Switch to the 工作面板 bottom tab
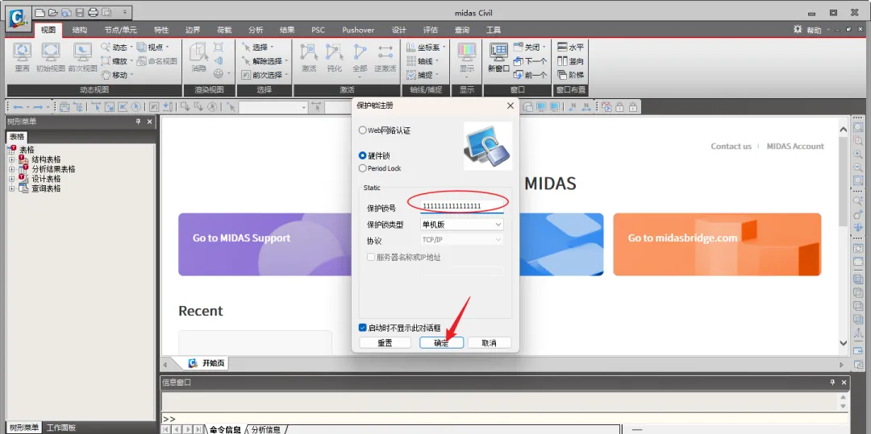This screenshot has height=434, width=871. tap(61, 428)
